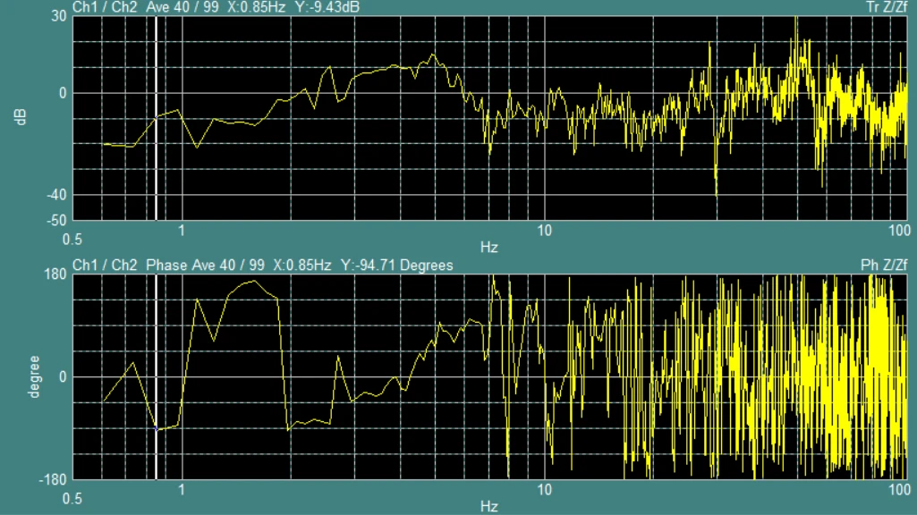Image resolution: width=917 pixels, height=515 pixels.
Task: Click the 'Y:-94.71 Degrees' phase readout
Action: 396,266
